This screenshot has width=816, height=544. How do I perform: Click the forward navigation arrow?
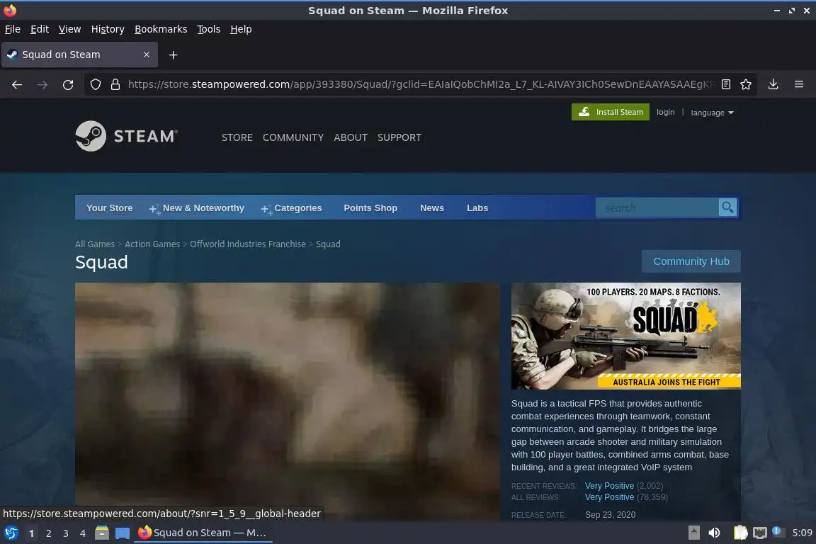coord(42,85)
